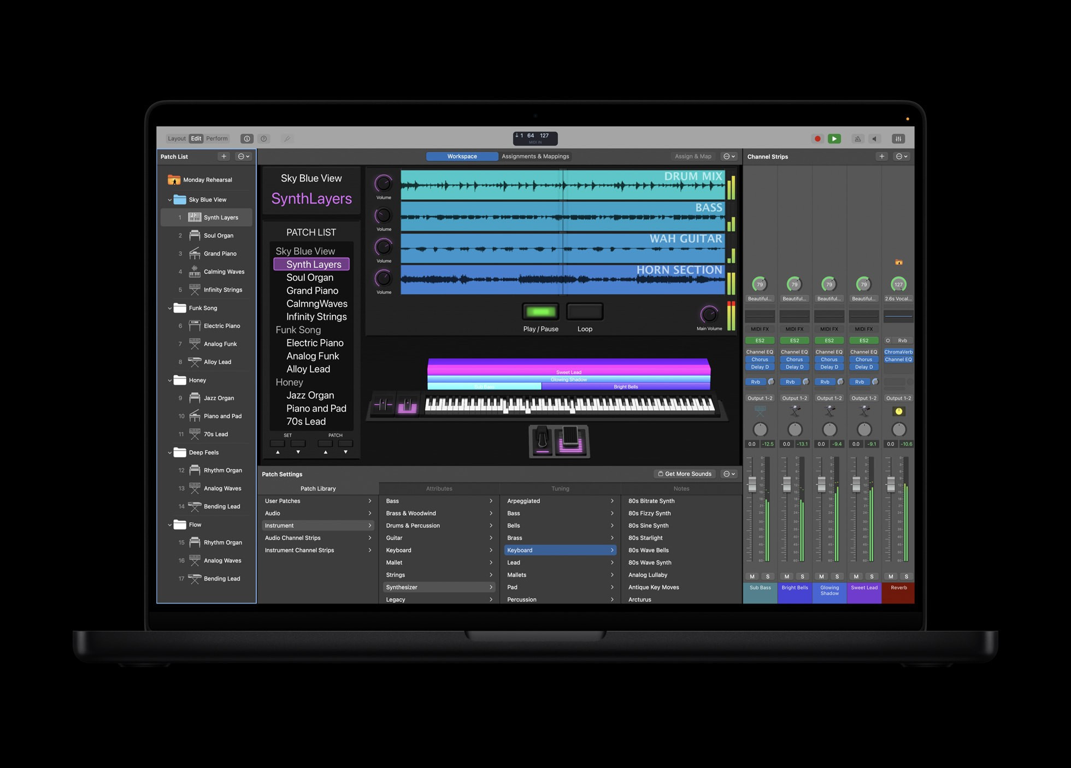Open the Patch List action menu dropdown
1071x768 pixels.
click(243, 156)
